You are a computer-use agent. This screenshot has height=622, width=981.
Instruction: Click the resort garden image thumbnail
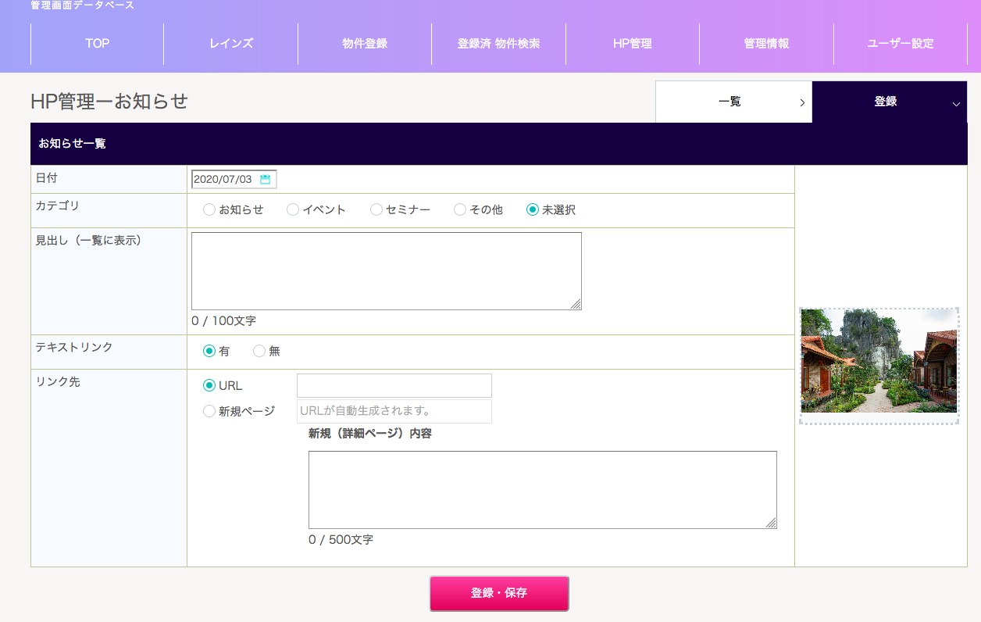pyautogui.click(x=879, y=361)
